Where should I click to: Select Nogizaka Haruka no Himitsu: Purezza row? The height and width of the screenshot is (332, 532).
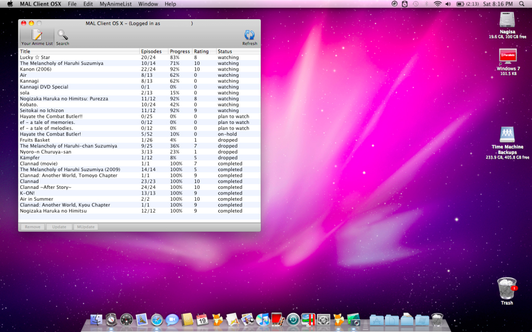(139, 99)
